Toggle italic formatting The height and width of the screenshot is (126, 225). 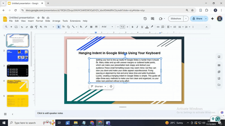[x=137, y=27]
